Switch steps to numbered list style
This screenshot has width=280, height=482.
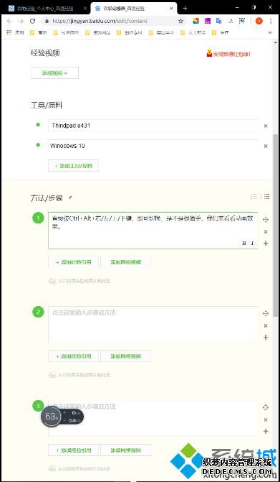[254, 197]
